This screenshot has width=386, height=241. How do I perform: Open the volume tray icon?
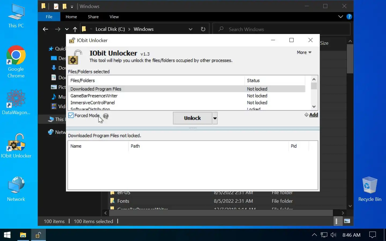[x=333, y=235]
